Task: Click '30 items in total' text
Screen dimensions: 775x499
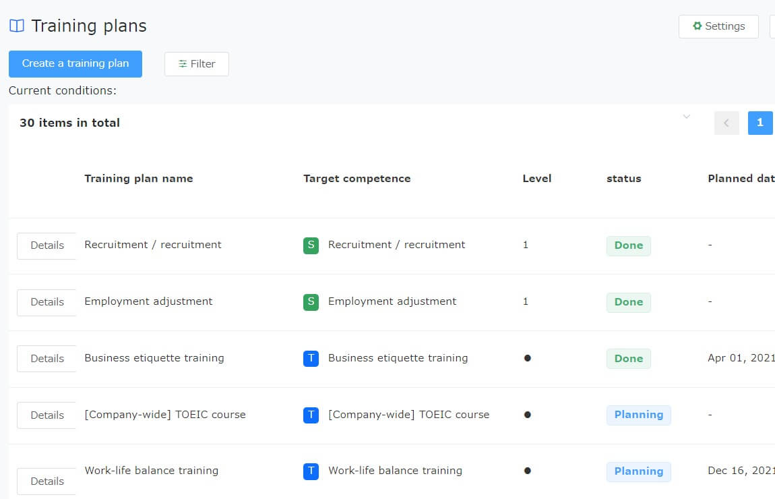Action: (x=69, y=123)
